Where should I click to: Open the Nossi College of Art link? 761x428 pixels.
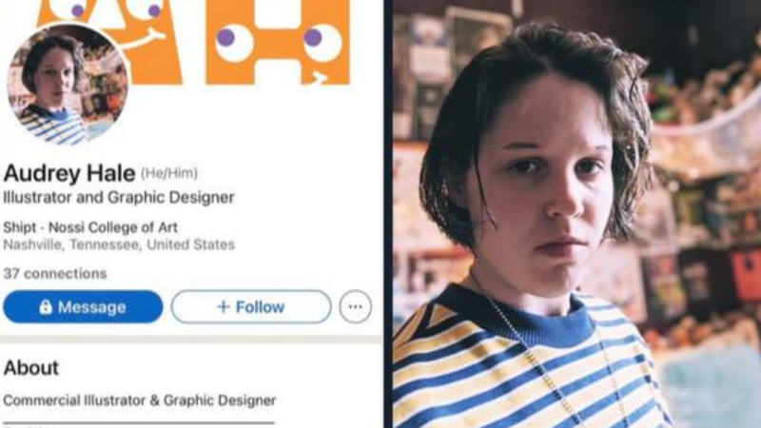click(113, 227)
